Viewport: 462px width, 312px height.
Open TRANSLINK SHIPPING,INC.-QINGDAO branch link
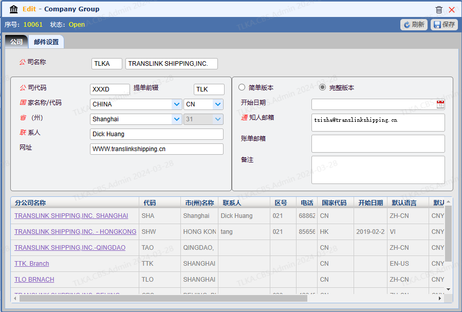click(70, 247)
